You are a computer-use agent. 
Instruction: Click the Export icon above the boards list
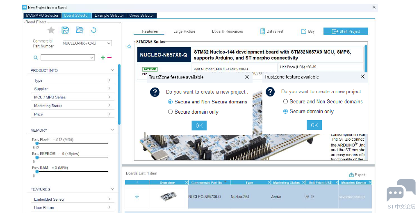coord(351,175)
